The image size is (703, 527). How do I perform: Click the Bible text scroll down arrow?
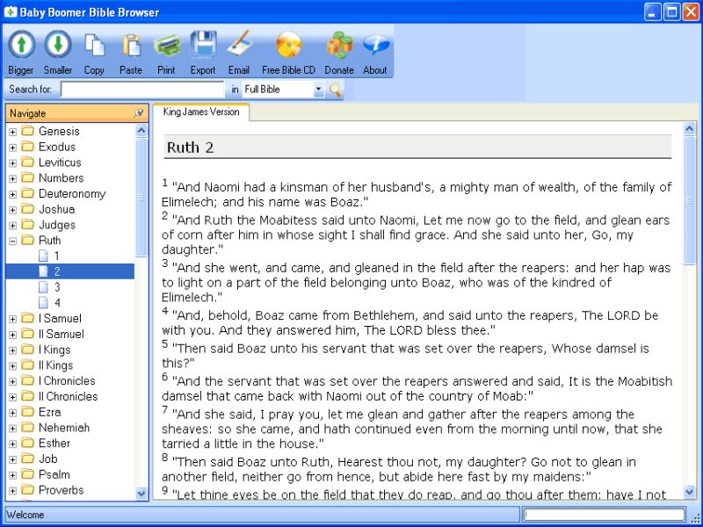(690, 492)
